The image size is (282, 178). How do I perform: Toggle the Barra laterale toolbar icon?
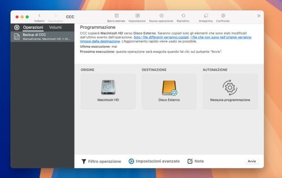click(116, 16)
